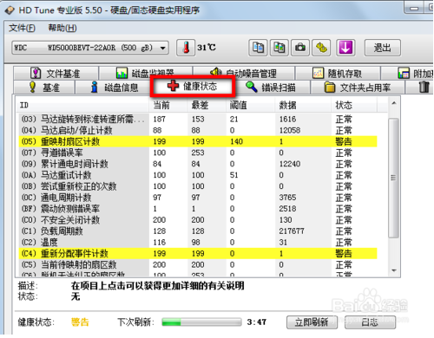The image size is (434, 338).
Task: Select highlighted row (05) 重映射扇区计数
Action: (x=198, y=141)
